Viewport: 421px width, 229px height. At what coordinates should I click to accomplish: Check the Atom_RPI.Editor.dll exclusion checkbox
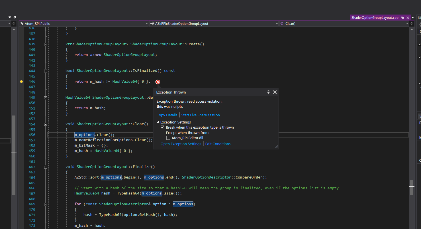(x=168, y=137)
